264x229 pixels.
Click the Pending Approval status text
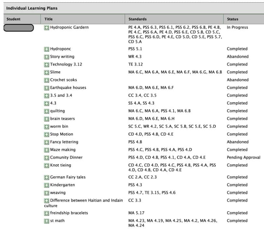(x=243, y=157)
